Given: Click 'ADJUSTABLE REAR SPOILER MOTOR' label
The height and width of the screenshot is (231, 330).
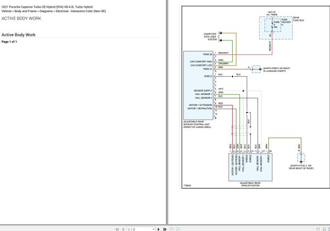Looking at the screenshot, I should tap(250, 184).
